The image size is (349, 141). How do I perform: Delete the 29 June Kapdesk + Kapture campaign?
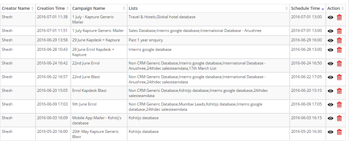[x=339, y=40]
